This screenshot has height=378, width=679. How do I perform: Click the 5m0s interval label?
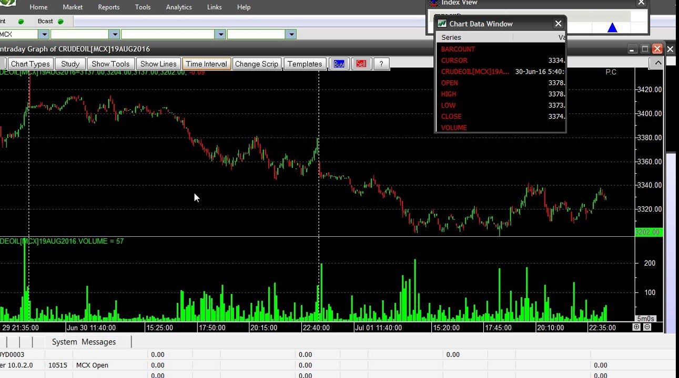pyautogui.click(x=645, y=319)
